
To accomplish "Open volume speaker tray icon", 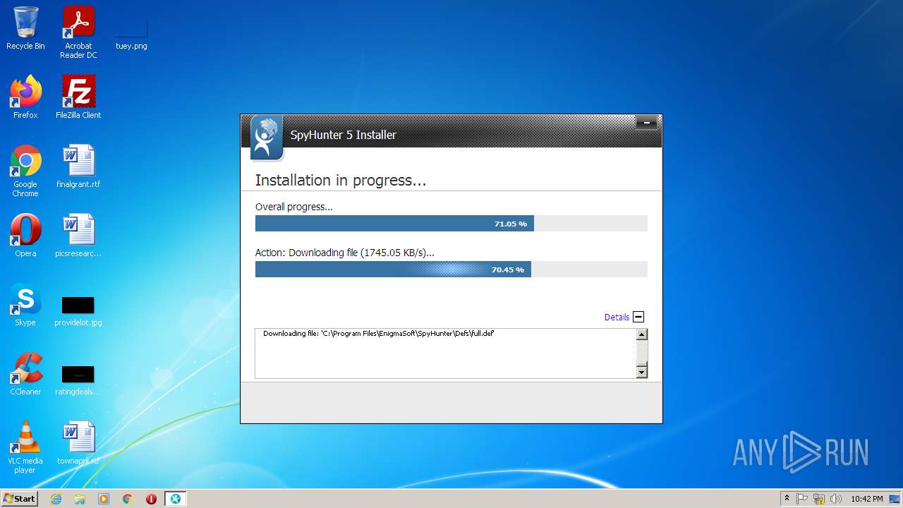I will click(836, 499).
